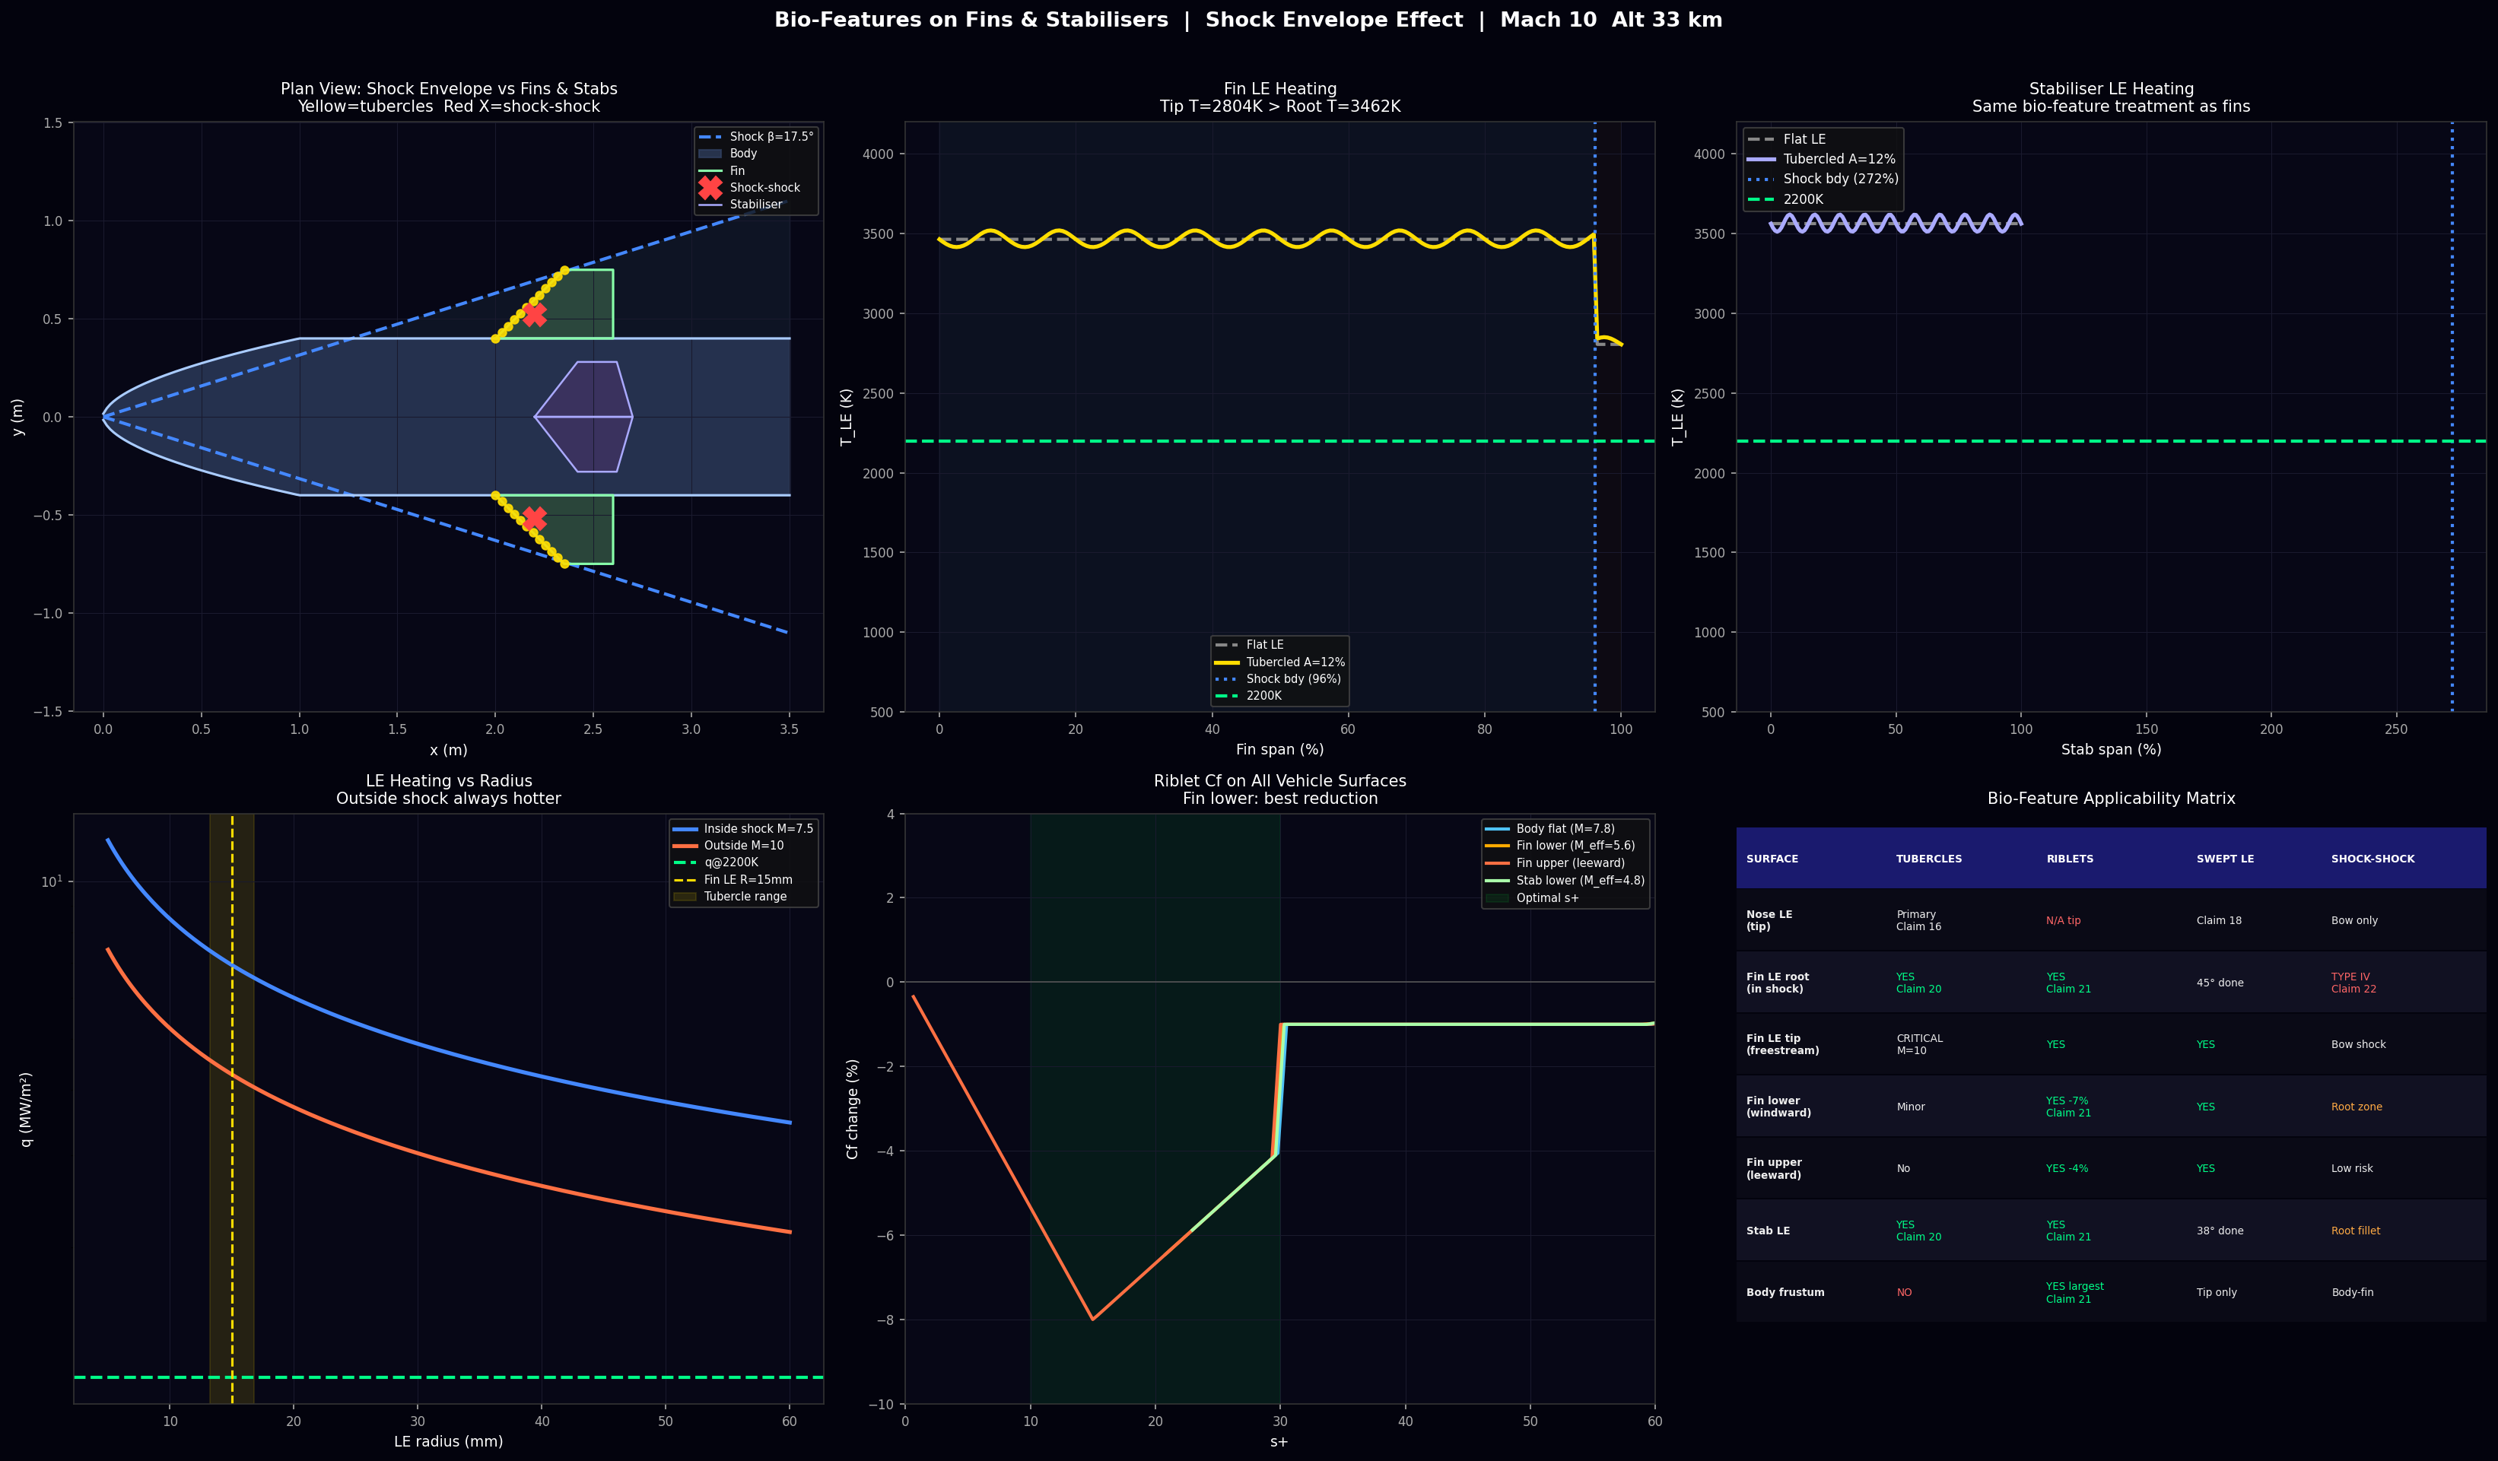Click 'Riblet Cf on All Vehicle Surfaces' title
Screen dimensions: 2498x1461
pyautogui.click(x=1279, y=781)
